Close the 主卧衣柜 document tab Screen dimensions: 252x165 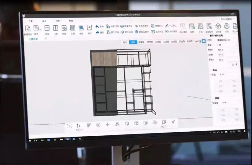point(46,39)
